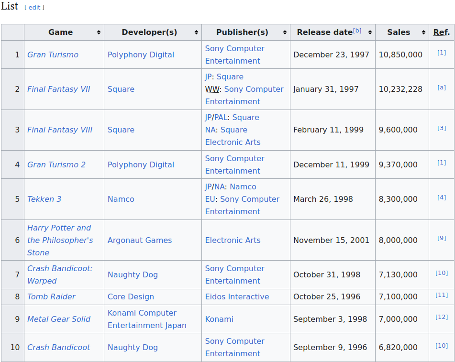Open Eidos Interactive publisher link
455x362 pixels.
237,297
